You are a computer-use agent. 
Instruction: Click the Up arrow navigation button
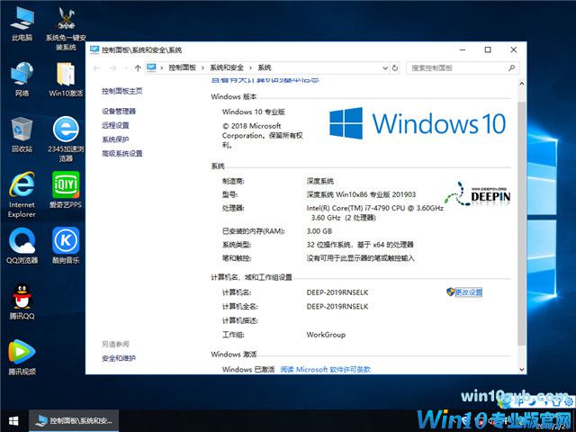[138, 68]
